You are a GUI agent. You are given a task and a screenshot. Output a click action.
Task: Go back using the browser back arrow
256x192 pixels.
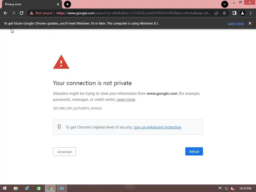pyautogui.click(x=5, y=13)
